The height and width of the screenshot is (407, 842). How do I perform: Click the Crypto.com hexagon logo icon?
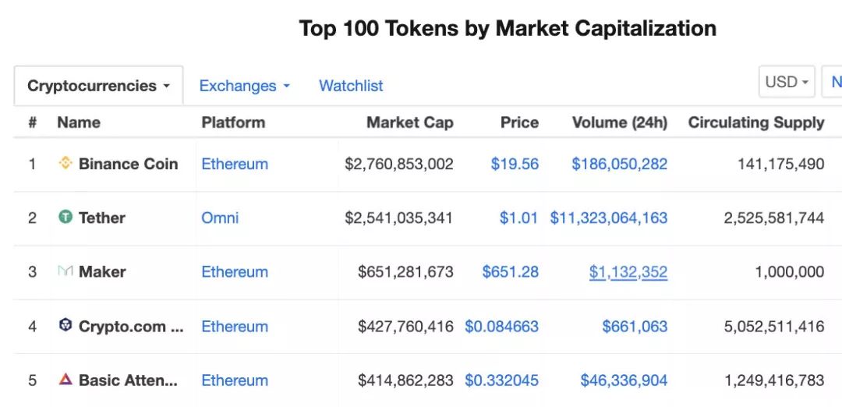click(65, 325)
